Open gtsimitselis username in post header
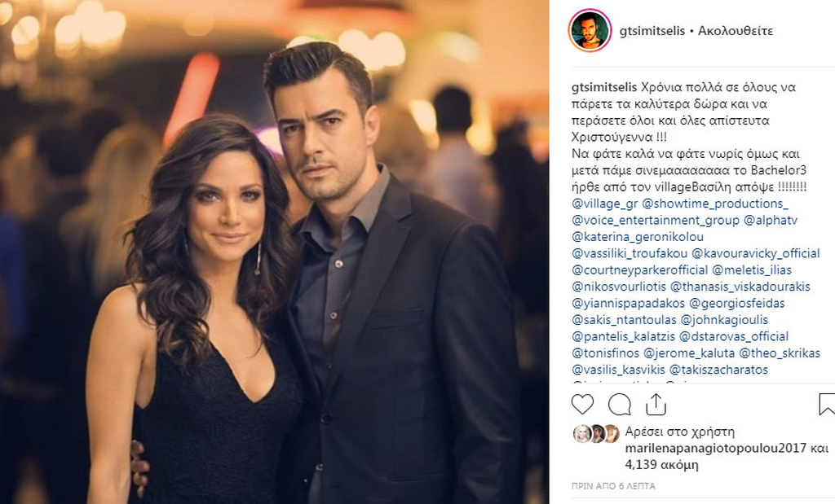This screenshot has width=835, height=504. [x=652, y=31]
